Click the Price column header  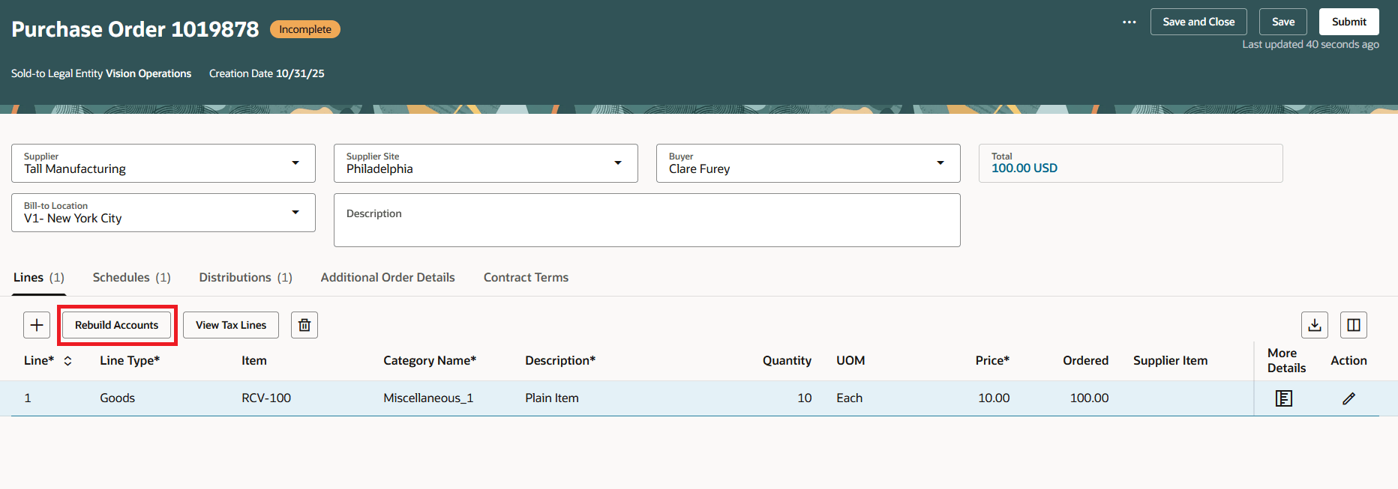(x=992, y=361)
